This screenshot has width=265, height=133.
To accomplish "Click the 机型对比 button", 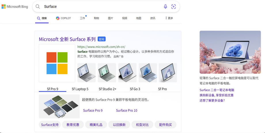I will point(142,125).
